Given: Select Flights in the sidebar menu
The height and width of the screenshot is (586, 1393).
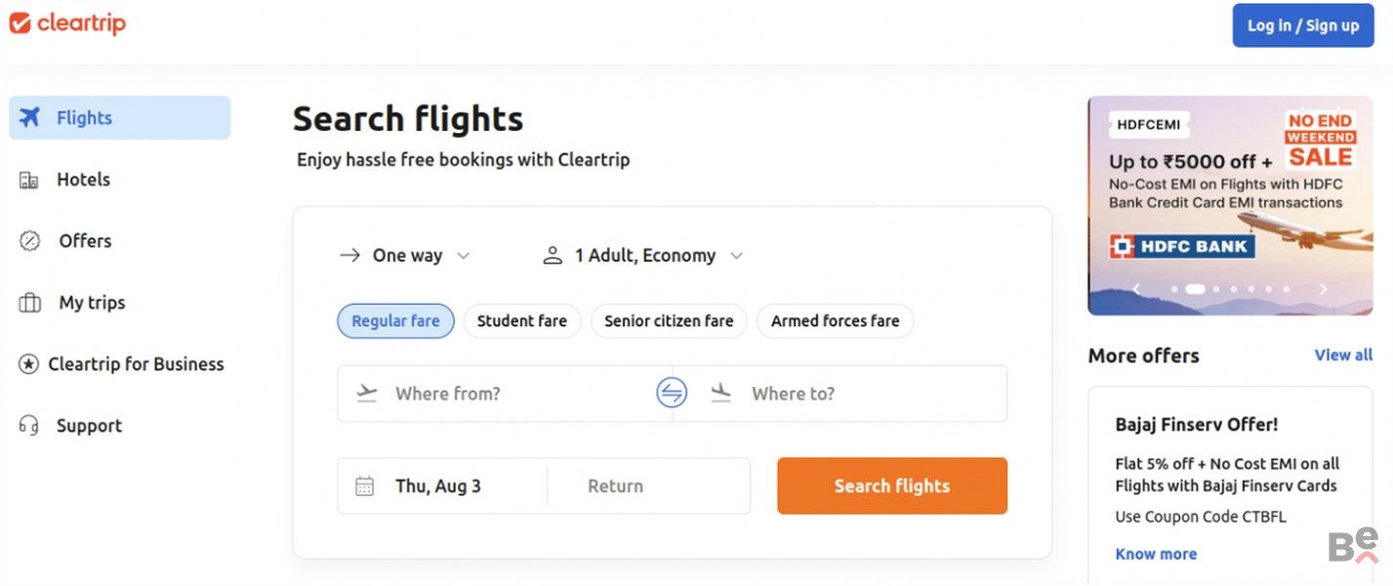Looking at the screenshot, I should pos(120,118).
